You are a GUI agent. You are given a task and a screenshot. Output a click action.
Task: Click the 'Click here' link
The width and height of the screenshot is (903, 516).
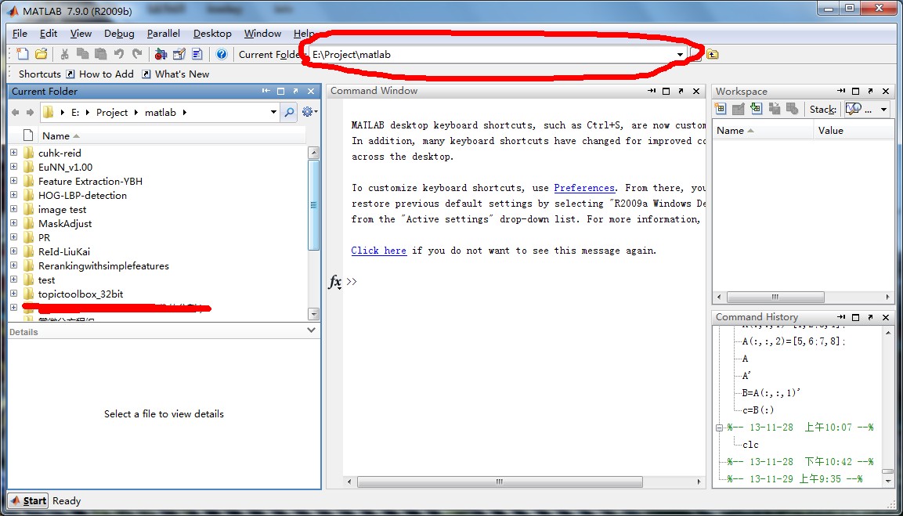[x=379, y=251]
